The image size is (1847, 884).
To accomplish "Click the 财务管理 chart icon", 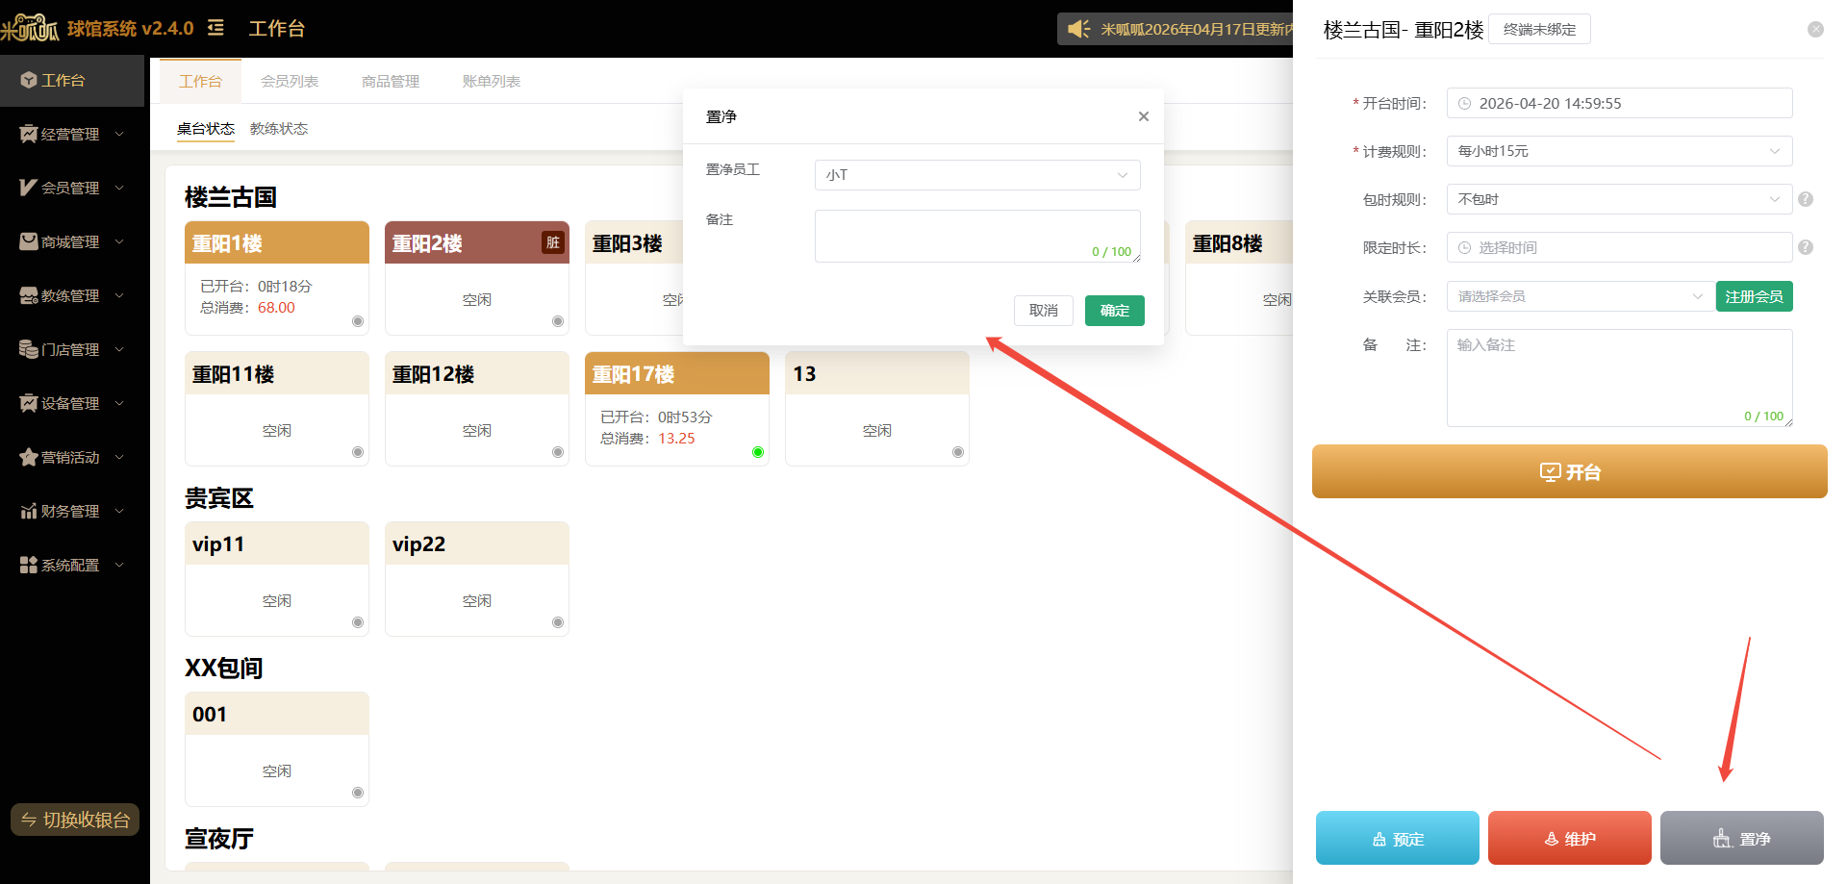I will click(29, 511).
